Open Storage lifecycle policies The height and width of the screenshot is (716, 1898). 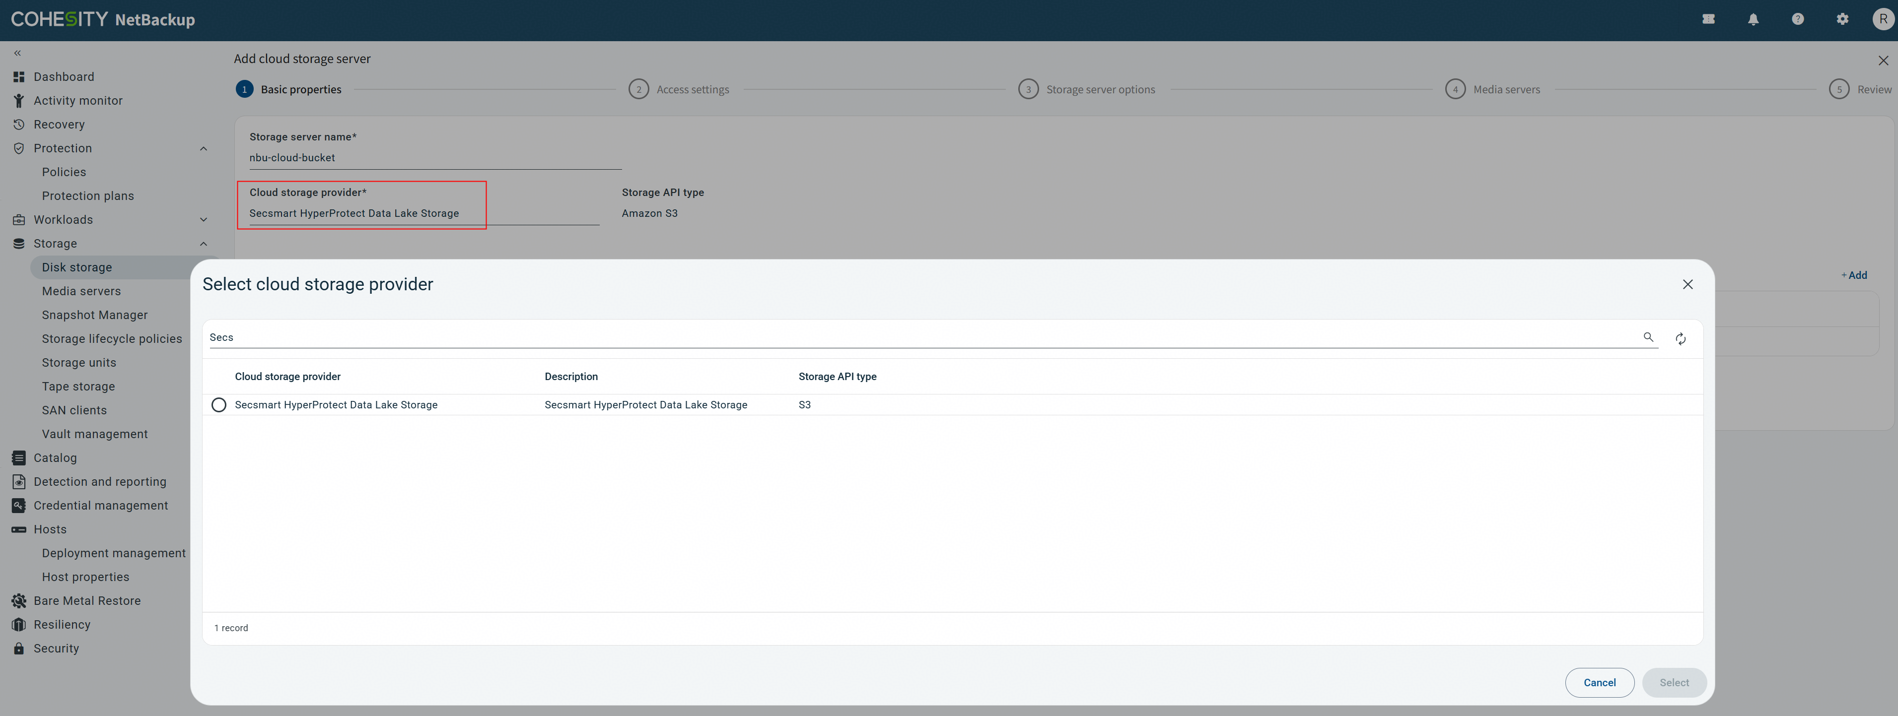[111, 339]
